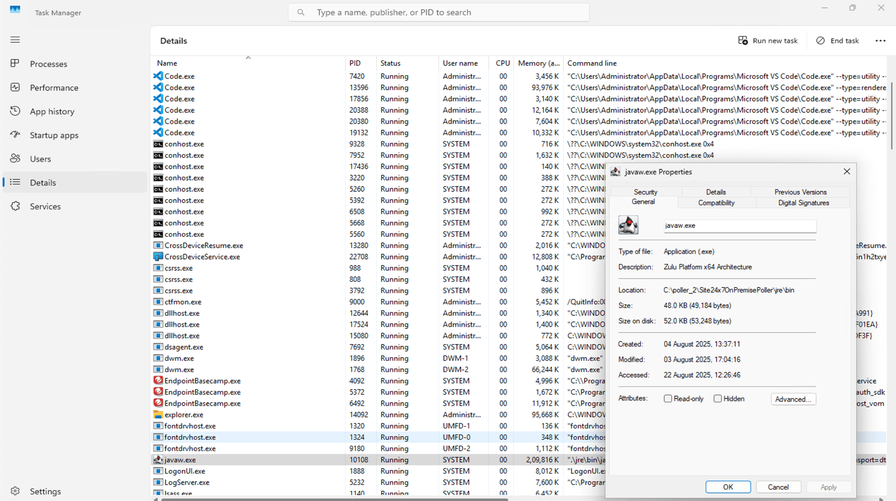Open the more options ellipsis menu
The height and width of the screenshot is (501, 896).
[x=880, y=41]
